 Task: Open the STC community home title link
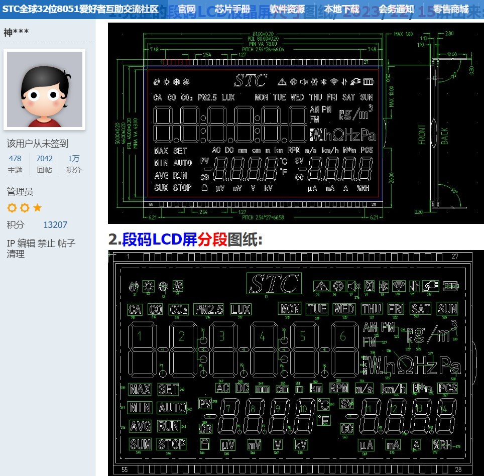click(x=80, y=9)
